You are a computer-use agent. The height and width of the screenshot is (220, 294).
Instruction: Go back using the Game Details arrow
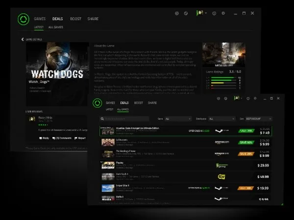click(23, 39)
